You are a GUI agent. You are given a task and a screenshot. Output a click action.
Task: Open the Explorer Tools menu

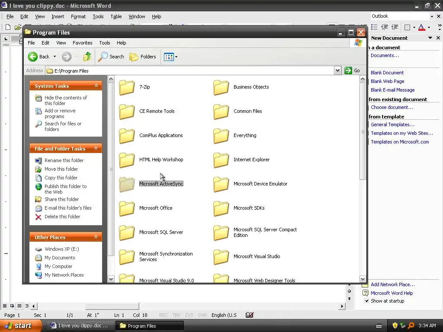pyautogui.click(x=105, y=43)
